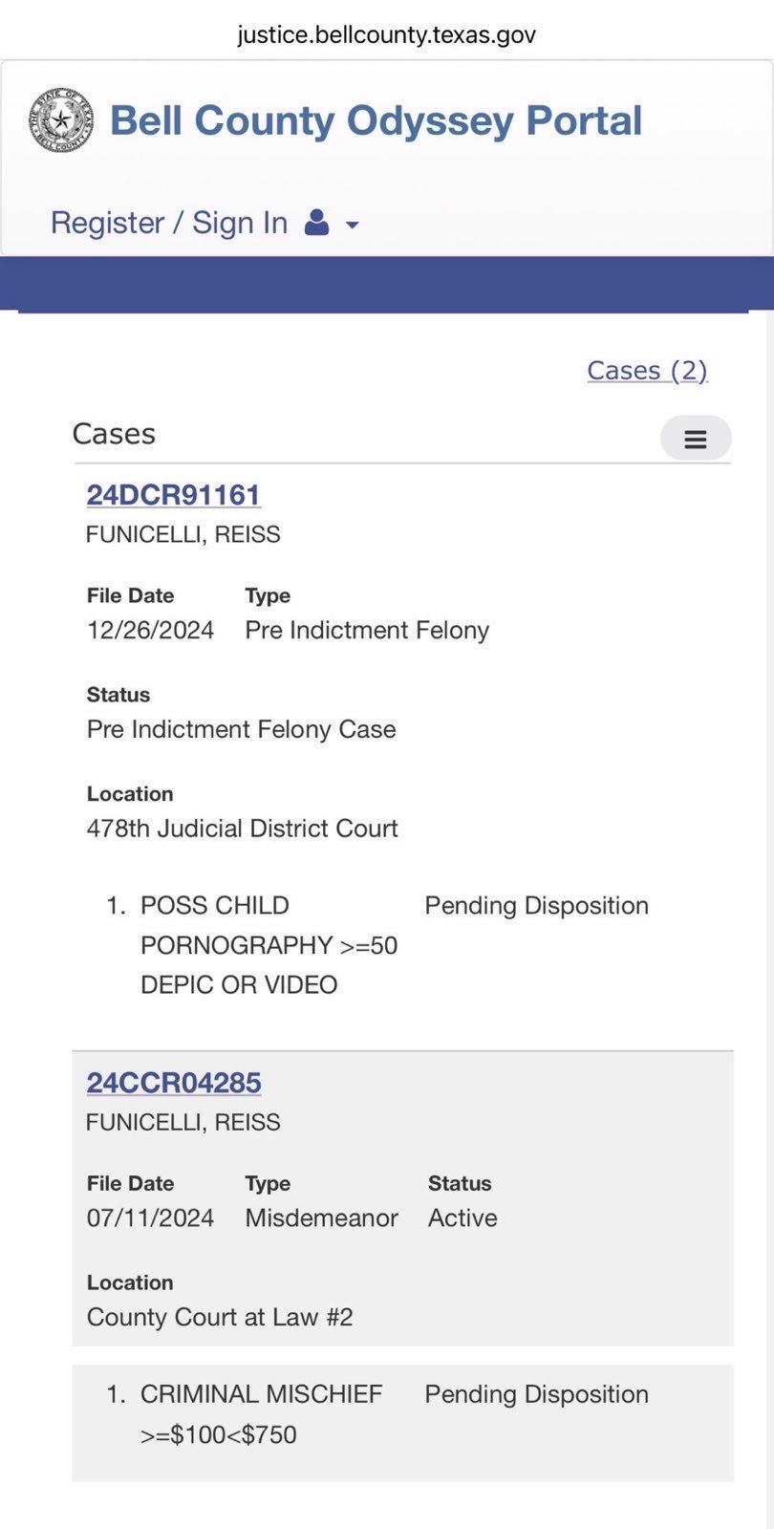Click the POSS CHILD PORNOGRAPHY charge entry

[269, 945]
